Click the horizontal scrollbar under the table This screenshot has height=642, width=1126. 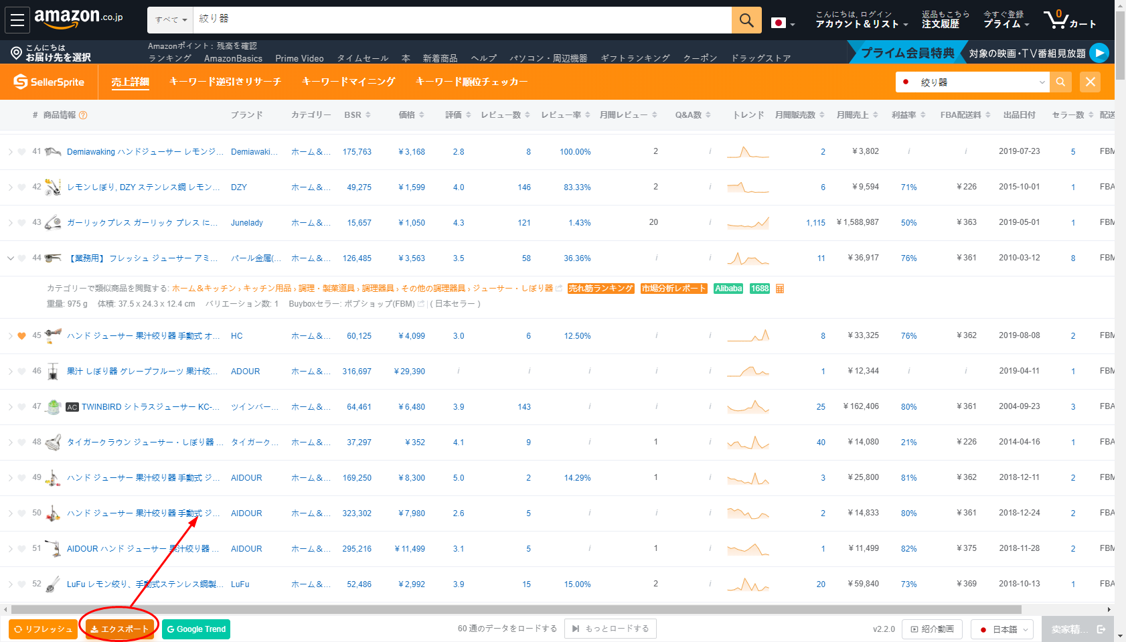point(515,609)
